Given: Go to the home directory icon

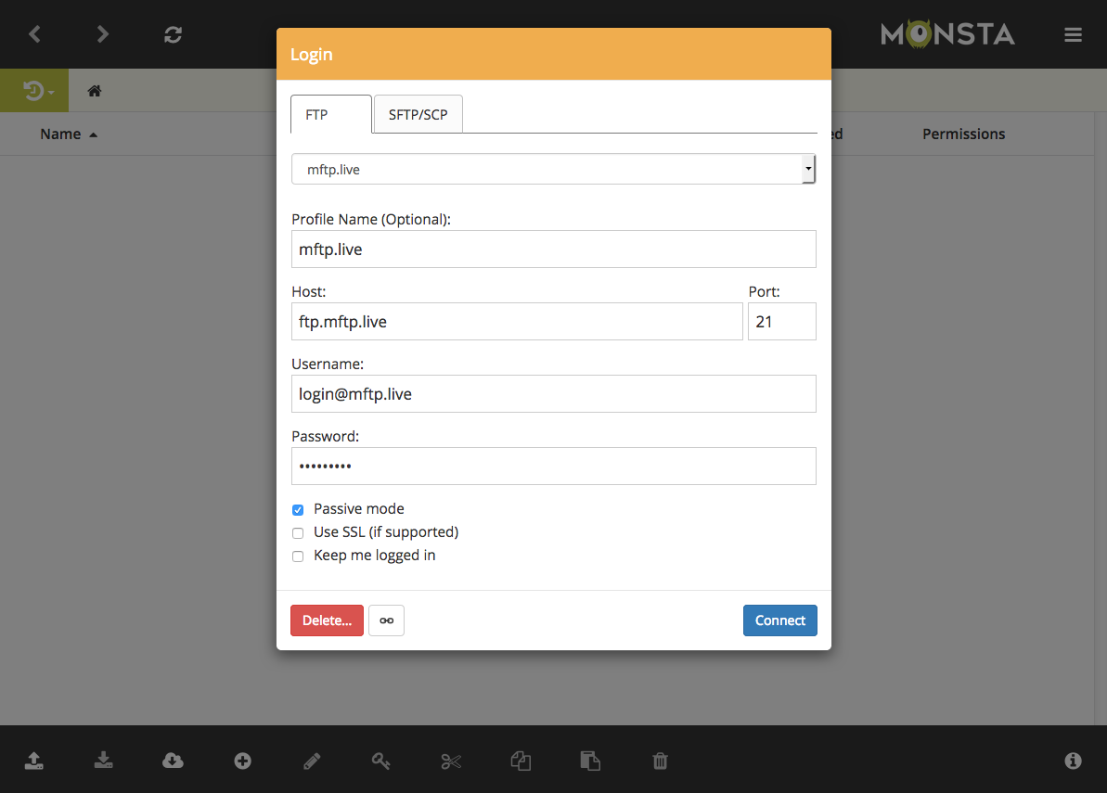Looking at the screenshot, I should tap(94, 90).
